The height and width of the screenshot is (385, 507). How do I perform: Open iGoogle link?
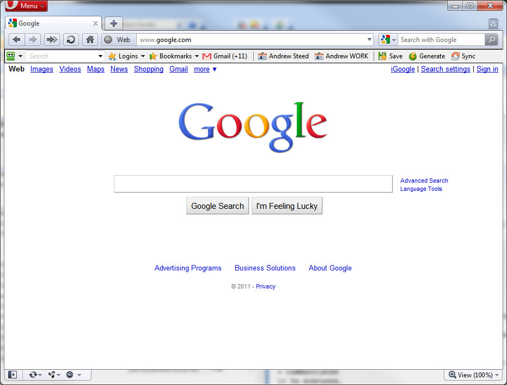point(403,69)
